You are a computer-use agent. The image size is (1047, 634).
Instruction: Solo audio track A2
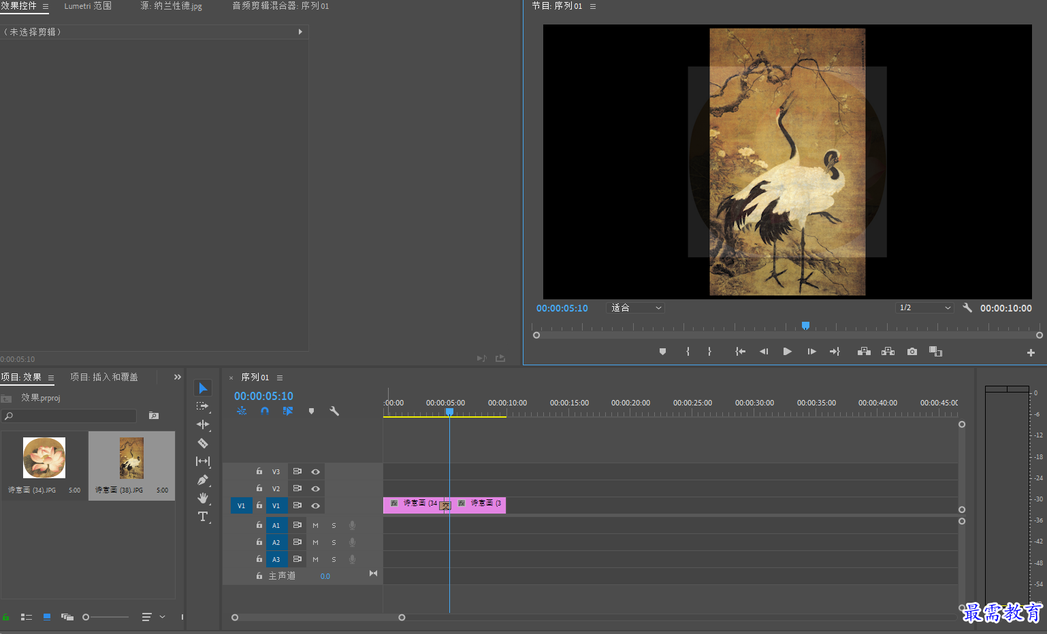[334, 542]
